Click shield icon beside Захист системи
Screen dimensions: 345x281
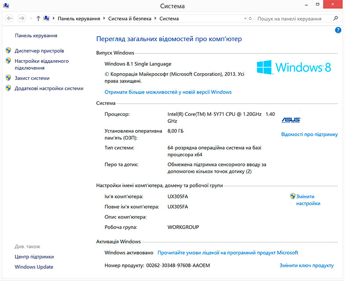pos(8,78)
